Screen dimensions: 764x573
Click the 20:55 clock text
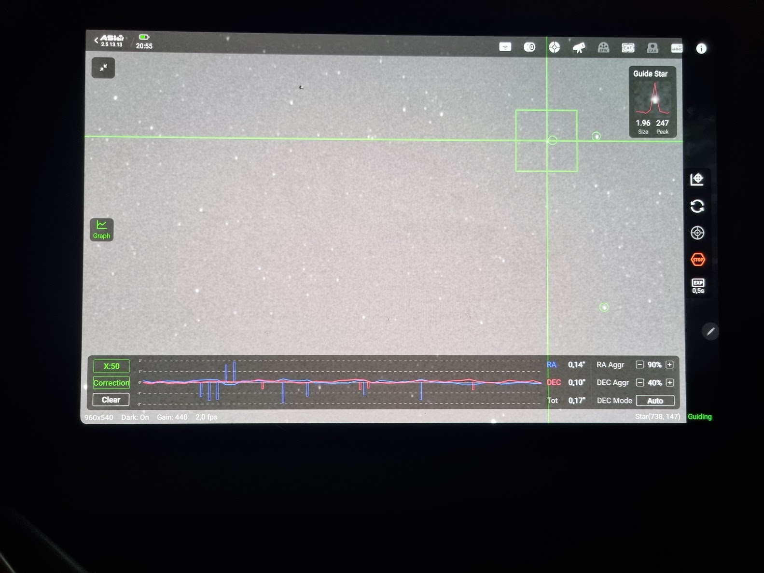click(144, 46)
